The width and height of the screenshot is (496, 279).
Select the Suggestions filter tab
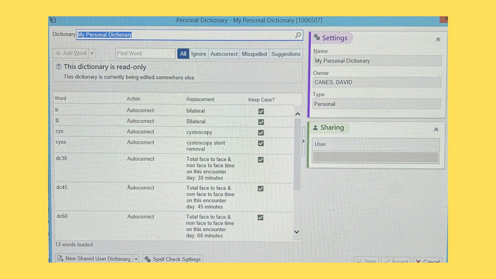pyautogui.click(x=286, y=54)
